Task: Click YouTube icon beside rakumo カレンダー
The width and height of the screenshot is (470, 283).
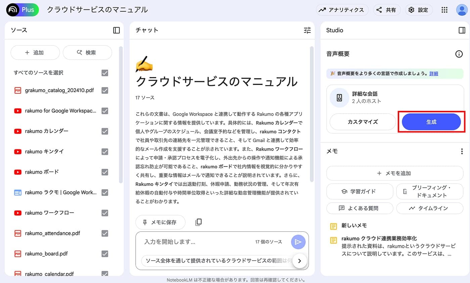Action: click(x=18, y=131)
